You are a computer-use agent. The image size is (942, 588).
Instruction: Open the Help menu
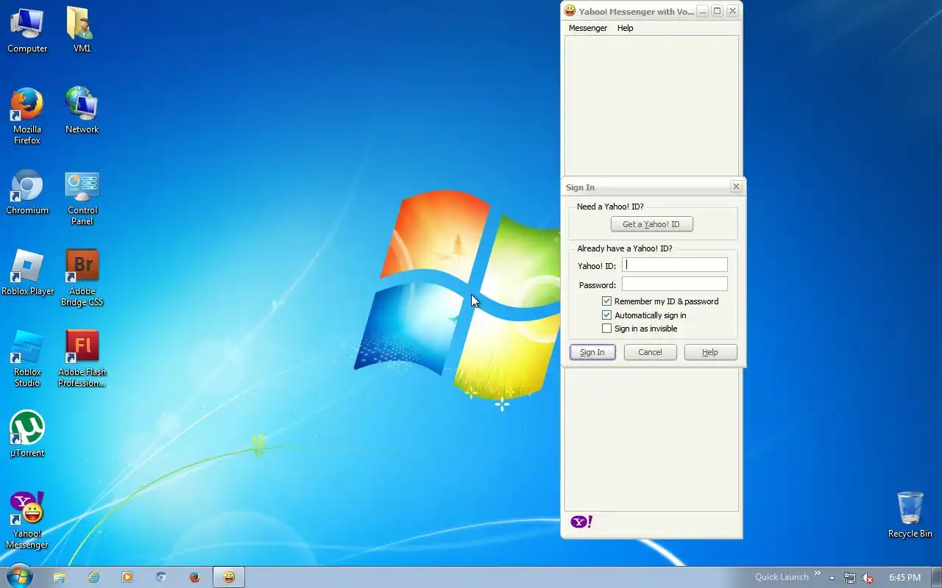(x=626, y=28)
